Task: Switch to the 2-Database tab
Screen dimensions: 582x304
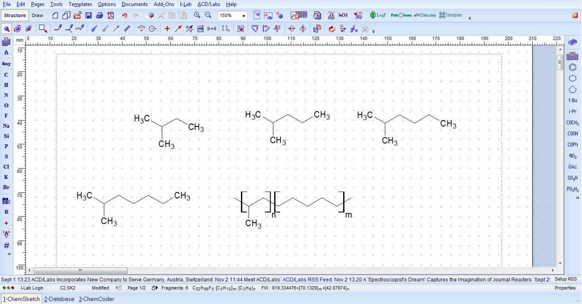Action: pyautogui.click(x=59, y=299)
